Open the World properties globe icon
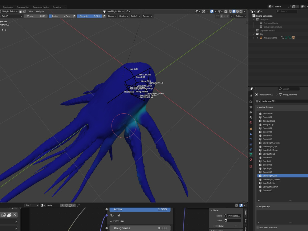 [x=251, y=122]
